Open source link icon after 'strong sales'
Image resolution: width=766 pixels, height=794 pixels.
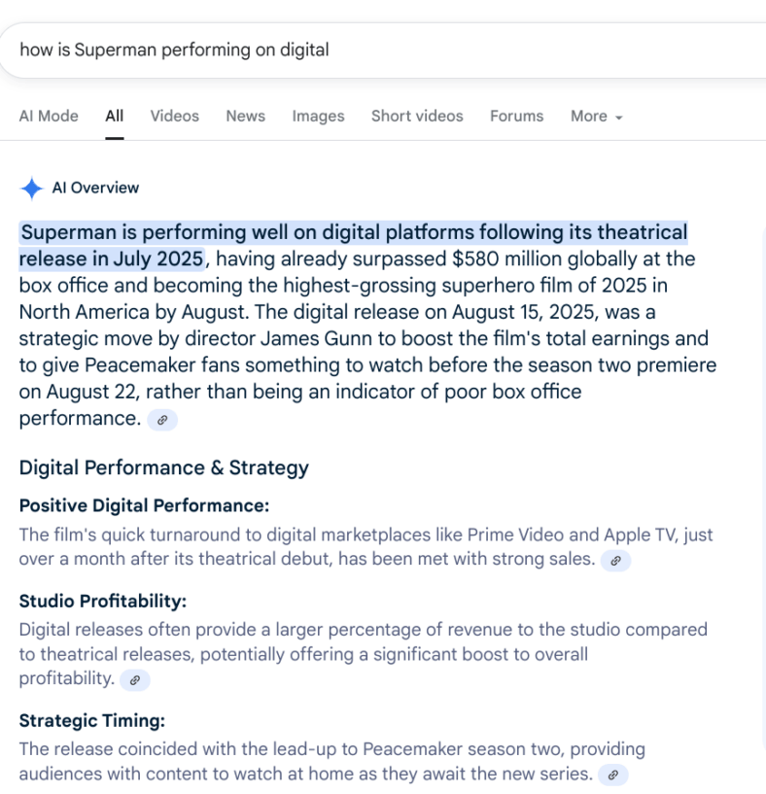[615, 561]
